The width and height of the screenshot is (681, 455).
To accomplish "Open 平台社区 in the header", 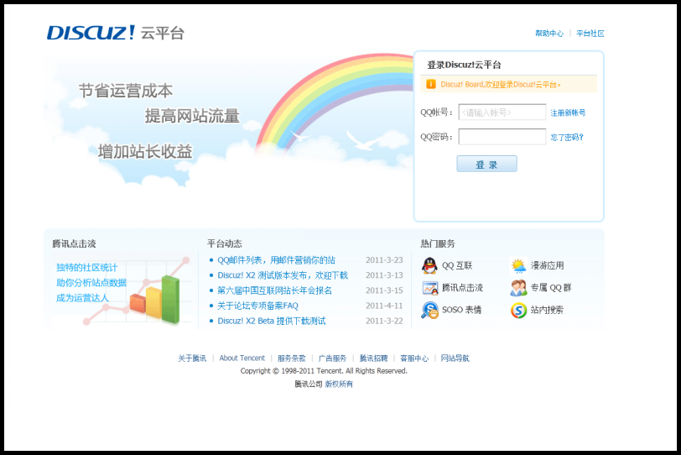I will click(590, 34).
